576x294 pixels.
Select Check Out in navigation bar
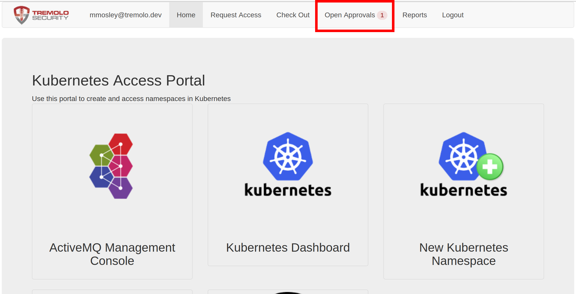pos(293,15)
